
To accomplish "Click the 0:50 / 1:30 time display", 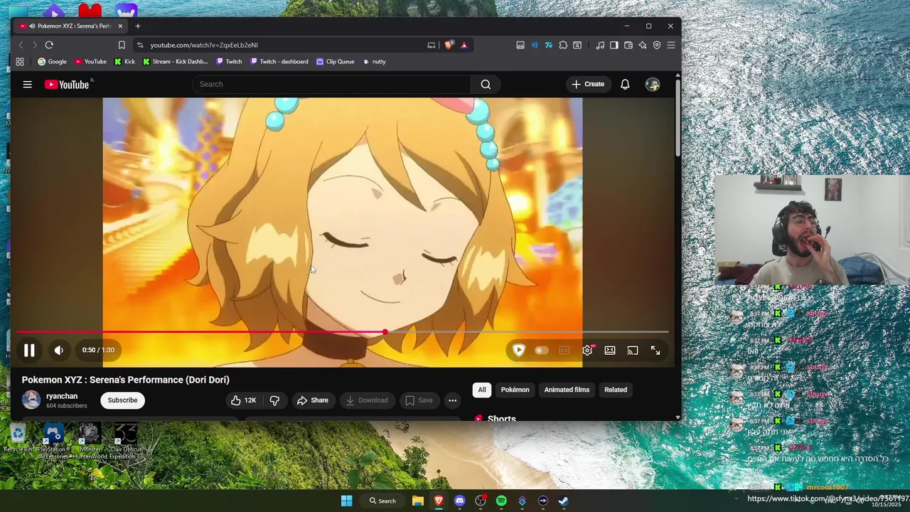I will point(98,350).
